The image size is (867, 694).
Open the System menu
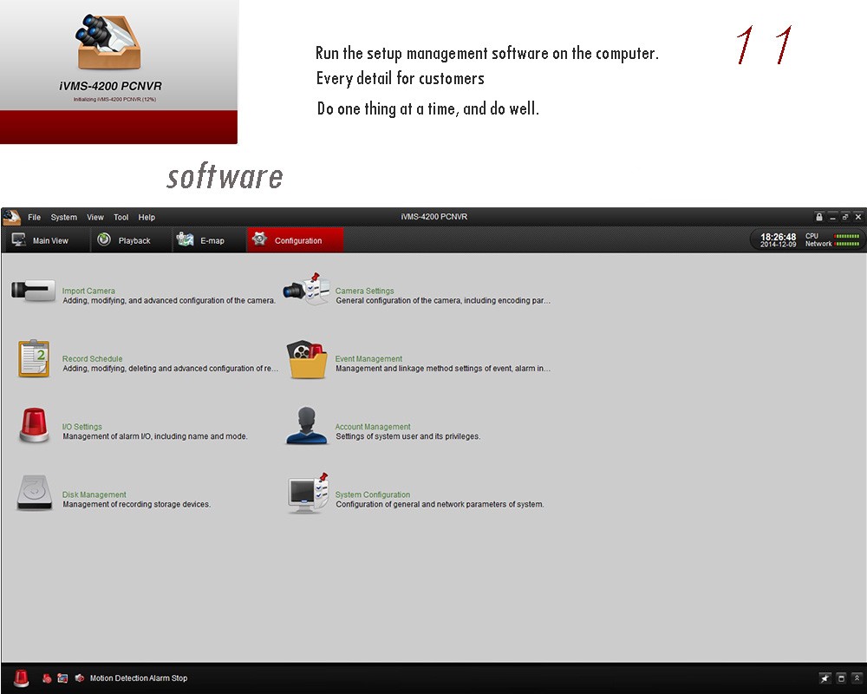(x=63, y=218)
